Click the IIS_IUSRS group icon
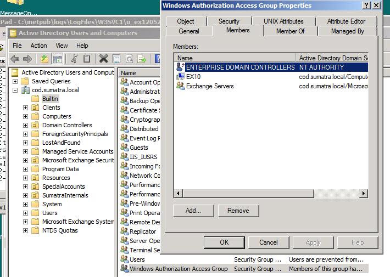Viewport: 390px width, 277px height. point(124,156)
